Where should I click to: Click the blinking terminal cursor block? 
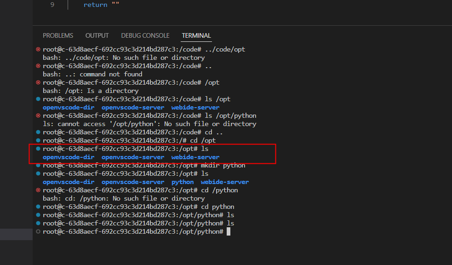click(229, 231)
